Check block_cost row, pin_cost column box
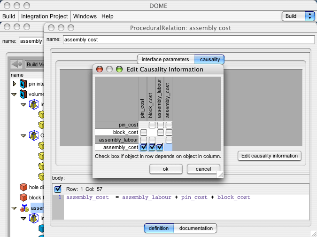This screenshot has width=317, height=237. [x=144, y=133]
